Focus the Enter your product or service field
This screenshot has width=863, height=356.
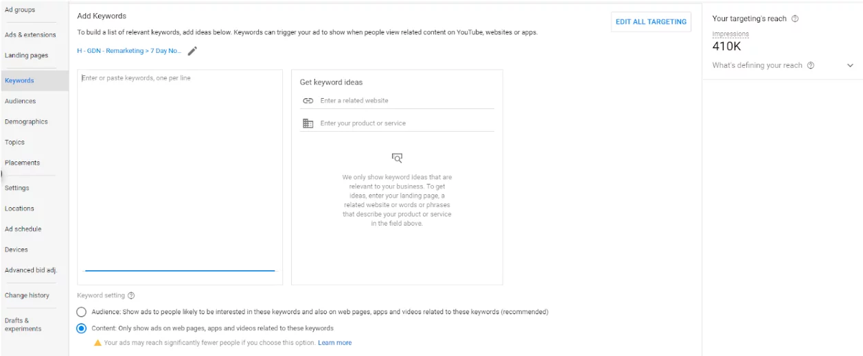point(405,123)
